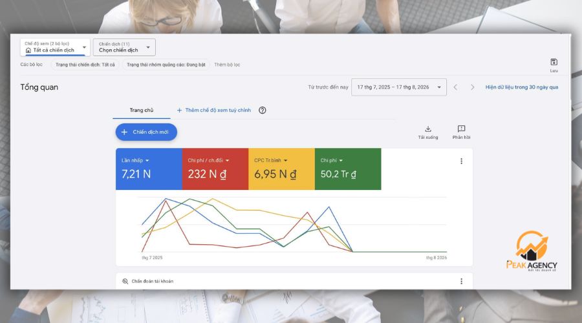
Task: Expand the green Chi phí metric dropdown
Action: (341, 161)
